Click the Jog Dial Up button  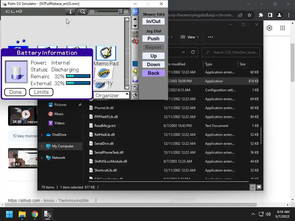tap(153, 56)
